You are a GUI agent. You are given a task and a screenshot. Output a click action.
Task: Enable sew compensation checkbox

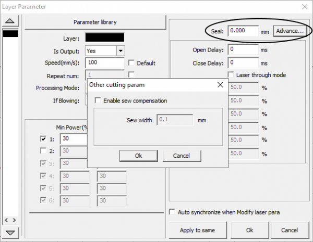coord(98,100)
